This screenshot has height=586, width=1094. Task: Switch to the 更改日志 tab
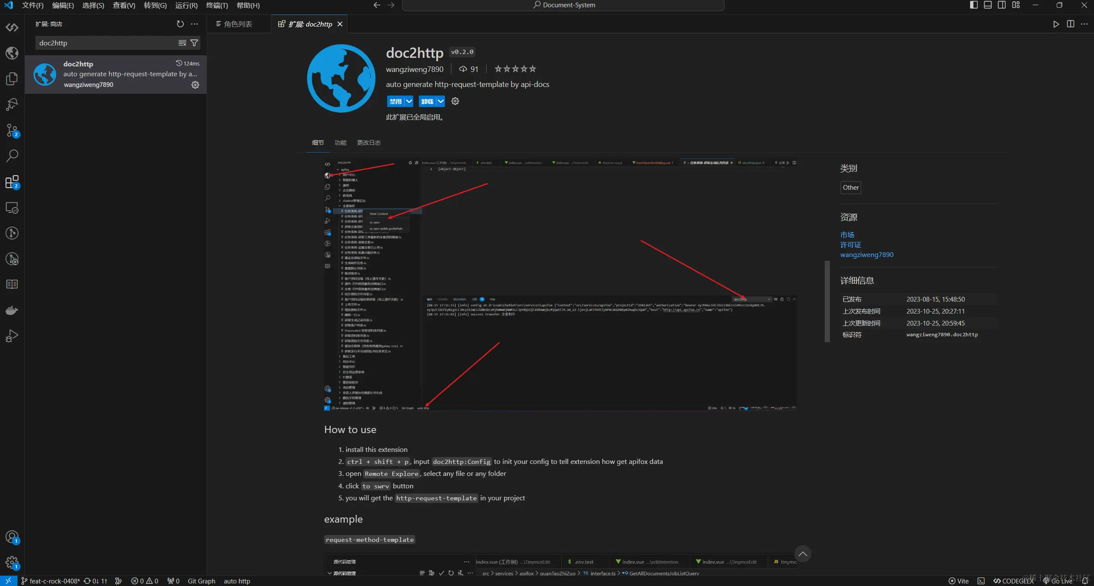(369, 143)
